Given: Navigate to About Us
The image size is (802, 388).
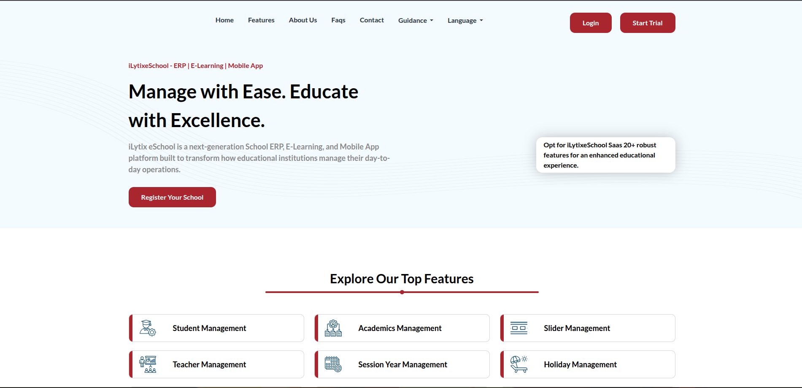Looking at the screenshot, I should (x=303, y=20).
